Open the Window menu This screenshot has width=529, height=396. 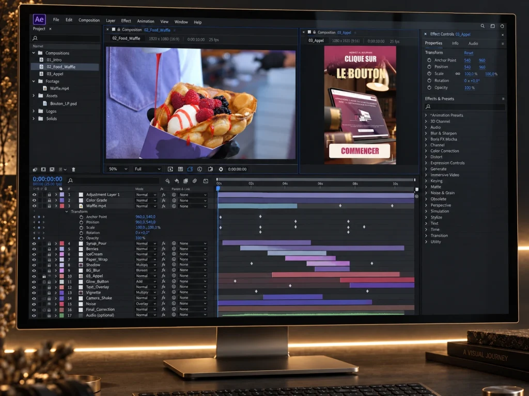pos(181,22)
